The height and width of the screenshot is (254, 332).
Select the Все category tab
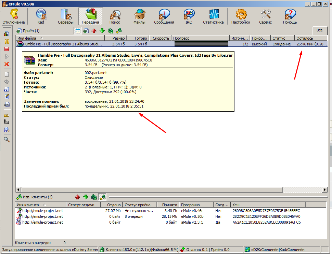pyautogui.click(x=320, y=30)
